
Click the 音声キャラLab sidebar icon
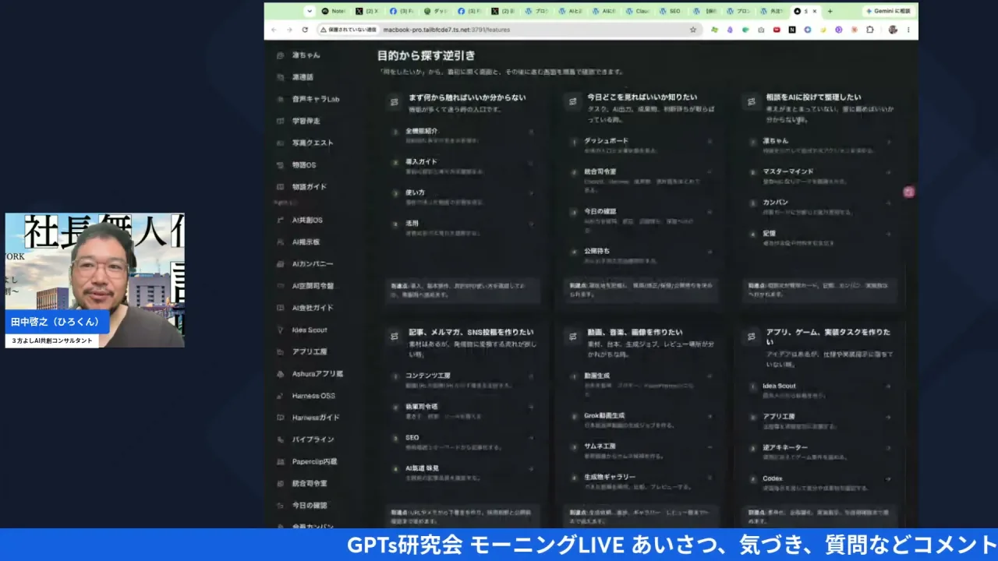(x=281, y=99)
